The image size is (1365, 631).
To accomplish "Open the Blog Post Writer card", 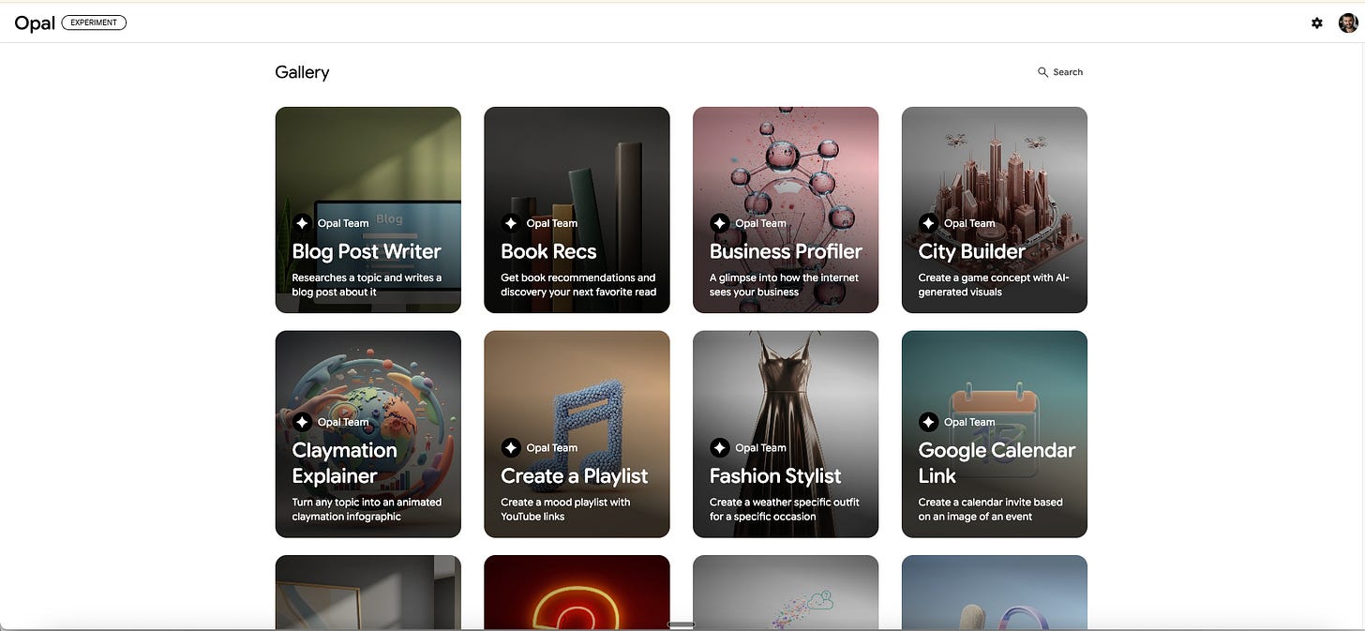I will [x=368, y=210].
